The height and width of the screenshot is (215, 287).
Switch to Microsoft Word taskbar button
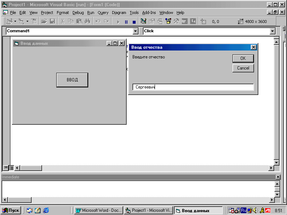click(x=99, y=210)
